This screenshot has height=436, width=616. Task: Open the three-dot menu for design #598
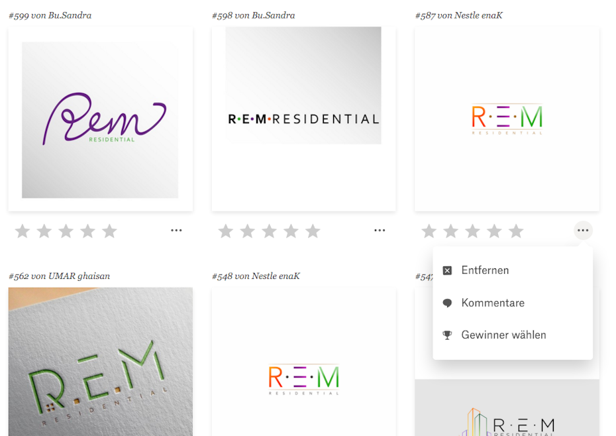coord(380,231)
